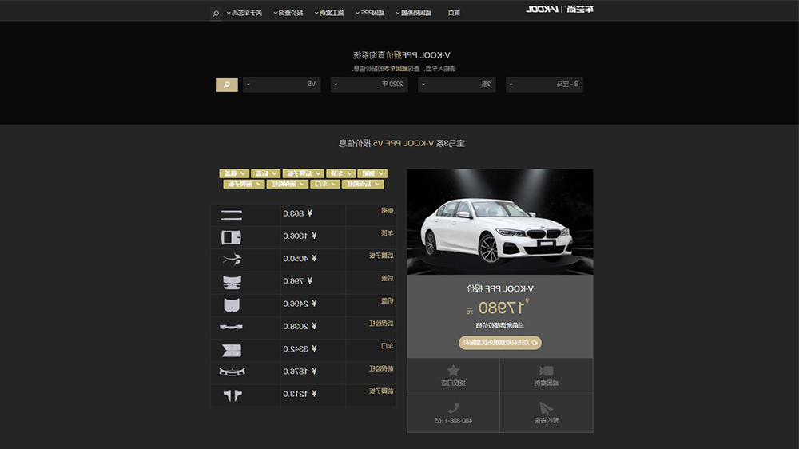799x449 pixels.
Task: Go to 首页 in the navigation bar
Action: (454, 14)
